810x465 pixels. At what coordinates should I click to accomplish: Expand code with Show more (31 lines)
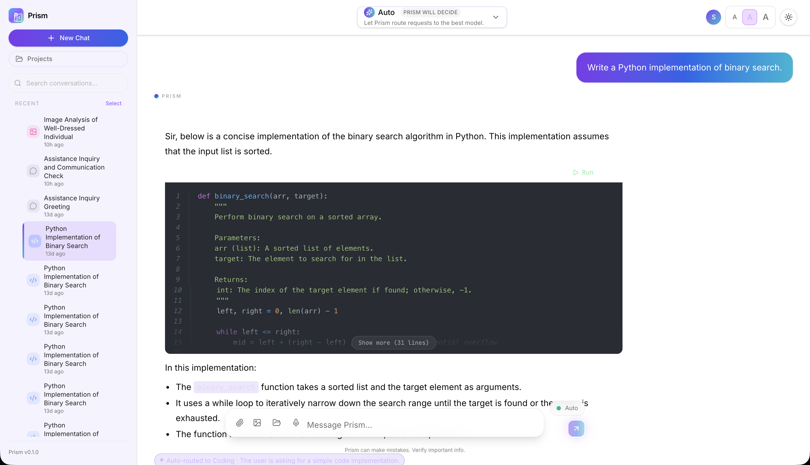pyautogui.click(x=393, y=343)
